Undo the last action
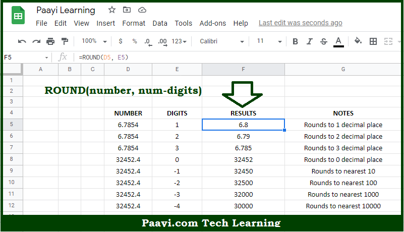 click(22, 41)
